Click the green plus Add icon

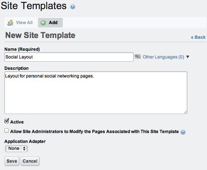pos(43,23)
